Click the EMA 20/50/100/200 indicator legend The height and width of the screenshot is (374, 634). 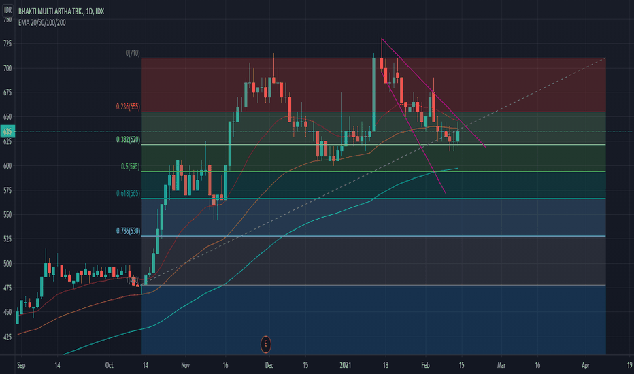[42, 22]
